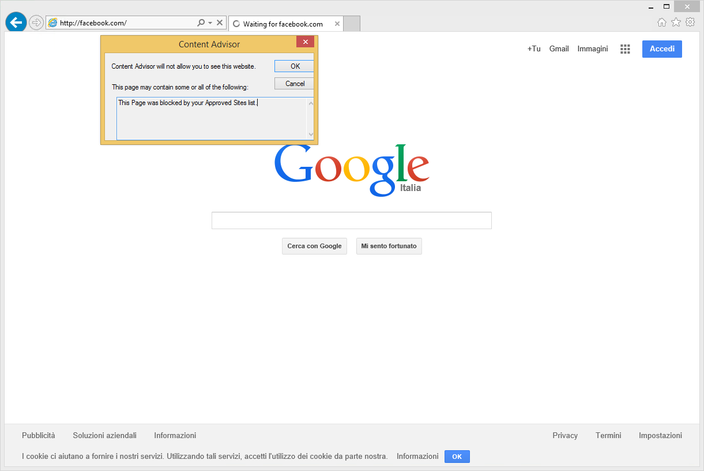This screenshot has width=704, height=471.
Task: Open the Google apps grid icon
Action: [x=625, y=49]
